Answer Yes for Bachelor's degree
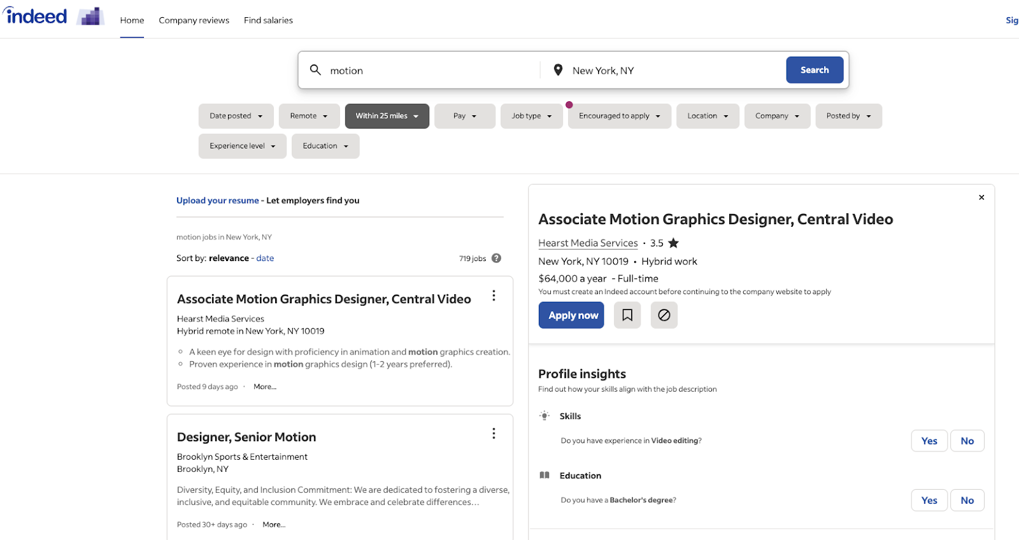The image size is (1019, 540). 929,500
